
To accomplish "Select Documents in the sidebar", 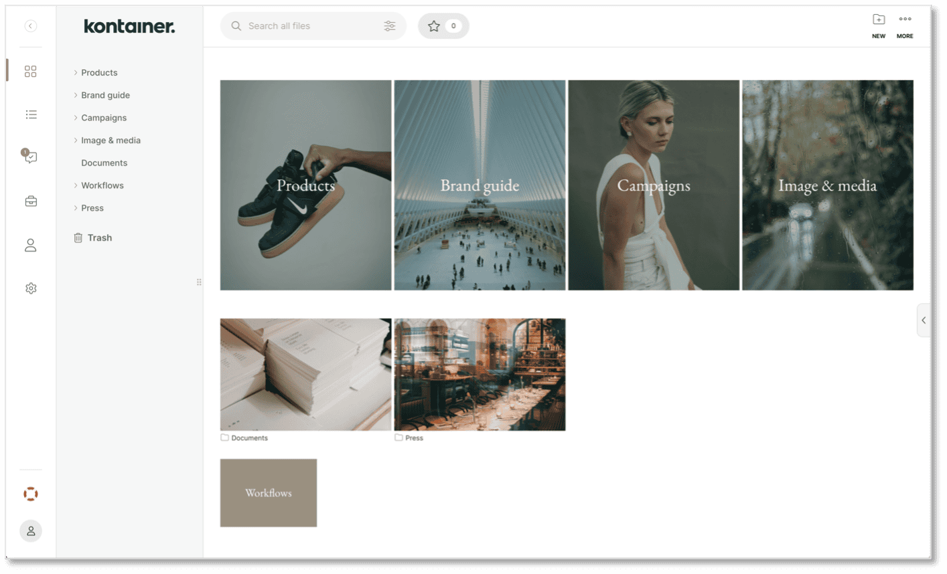I will click(x=104, y=163).
